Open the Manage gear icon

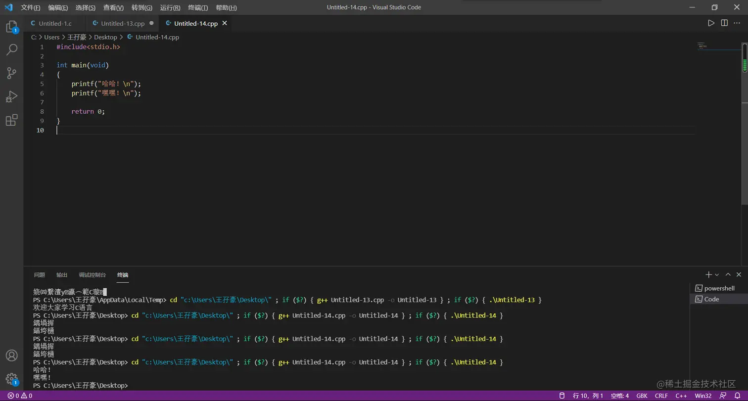tap(11, 379)
